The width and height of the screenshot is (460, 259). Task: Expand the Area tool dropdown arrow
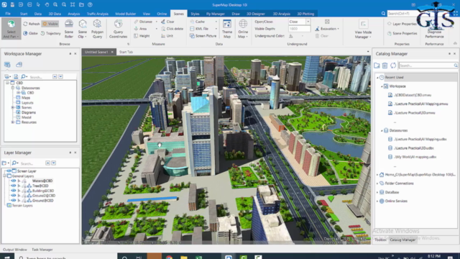tap(157, 29)
